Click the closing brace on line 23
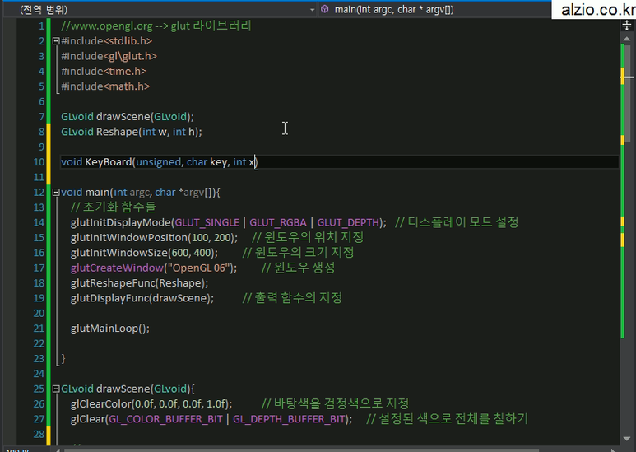Image resolution: width=636 pixels, height=452 pixels. click(63, 359)
